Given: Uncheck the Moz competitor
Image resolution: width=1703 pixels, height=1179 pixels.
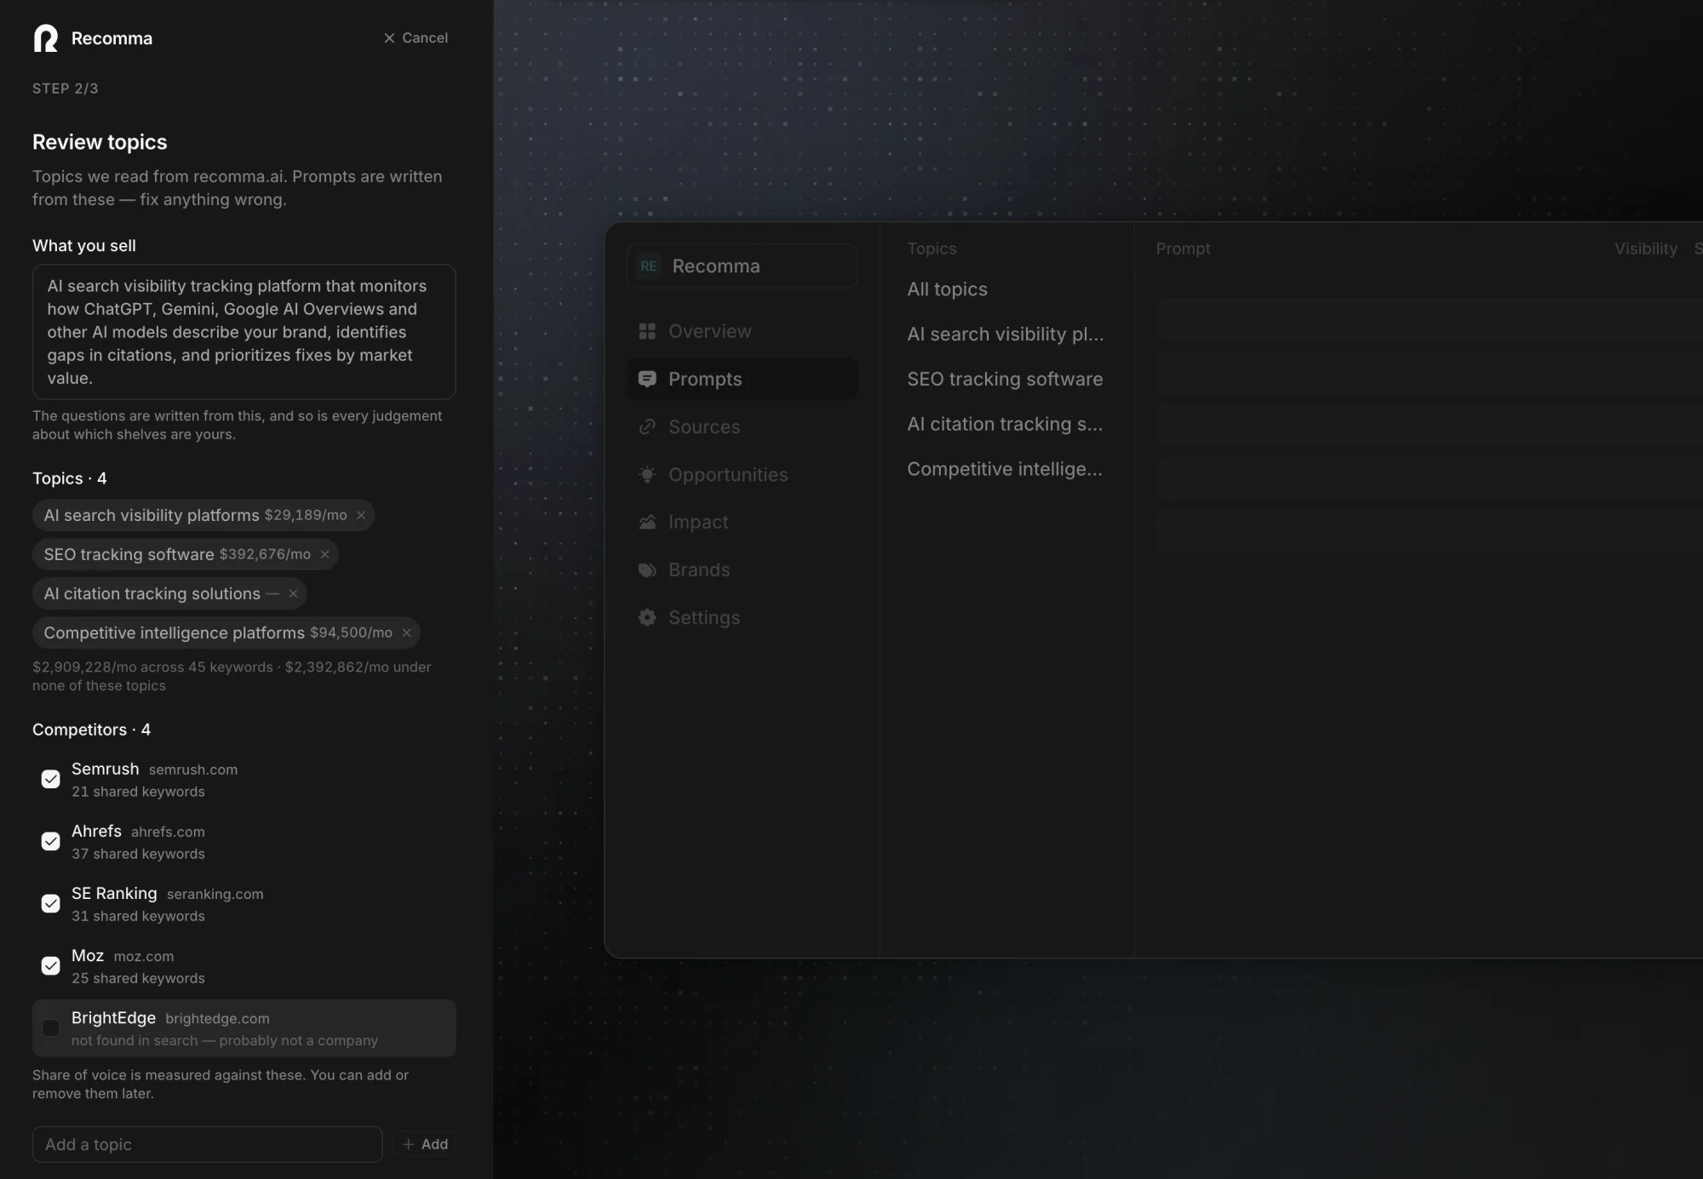Looking at the screenshot, I should (51, 966).
